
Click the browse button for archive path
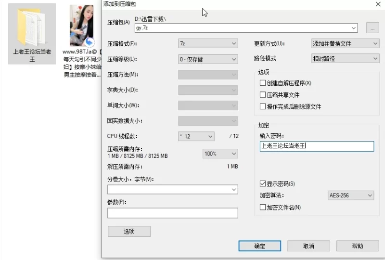point(372,28)
